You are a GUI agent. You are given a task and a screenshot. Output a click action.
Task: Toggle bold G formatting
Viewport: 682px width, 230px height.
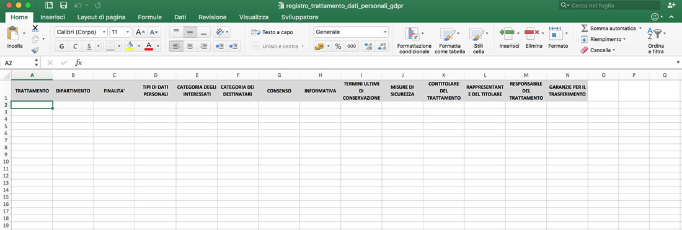pyautogui.click(x=61, y=46)
